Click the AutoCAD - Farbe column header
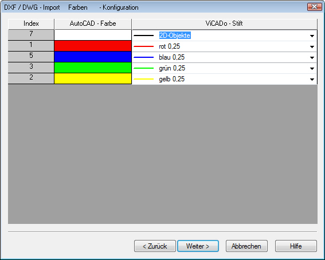This screenshot has width=325, height=260. click(x=93, y=23)
